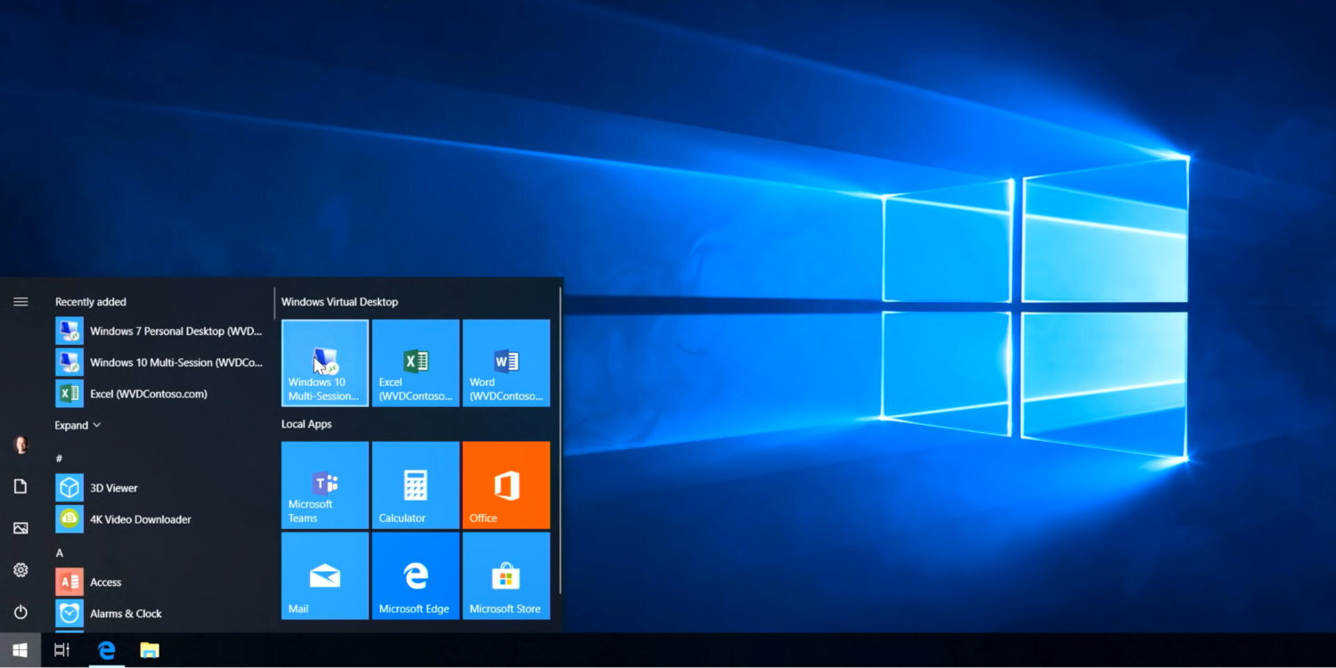Launch the Calculator tile
The width and height of the screenshot is (1336, 668).
click(x=415, y=485)
